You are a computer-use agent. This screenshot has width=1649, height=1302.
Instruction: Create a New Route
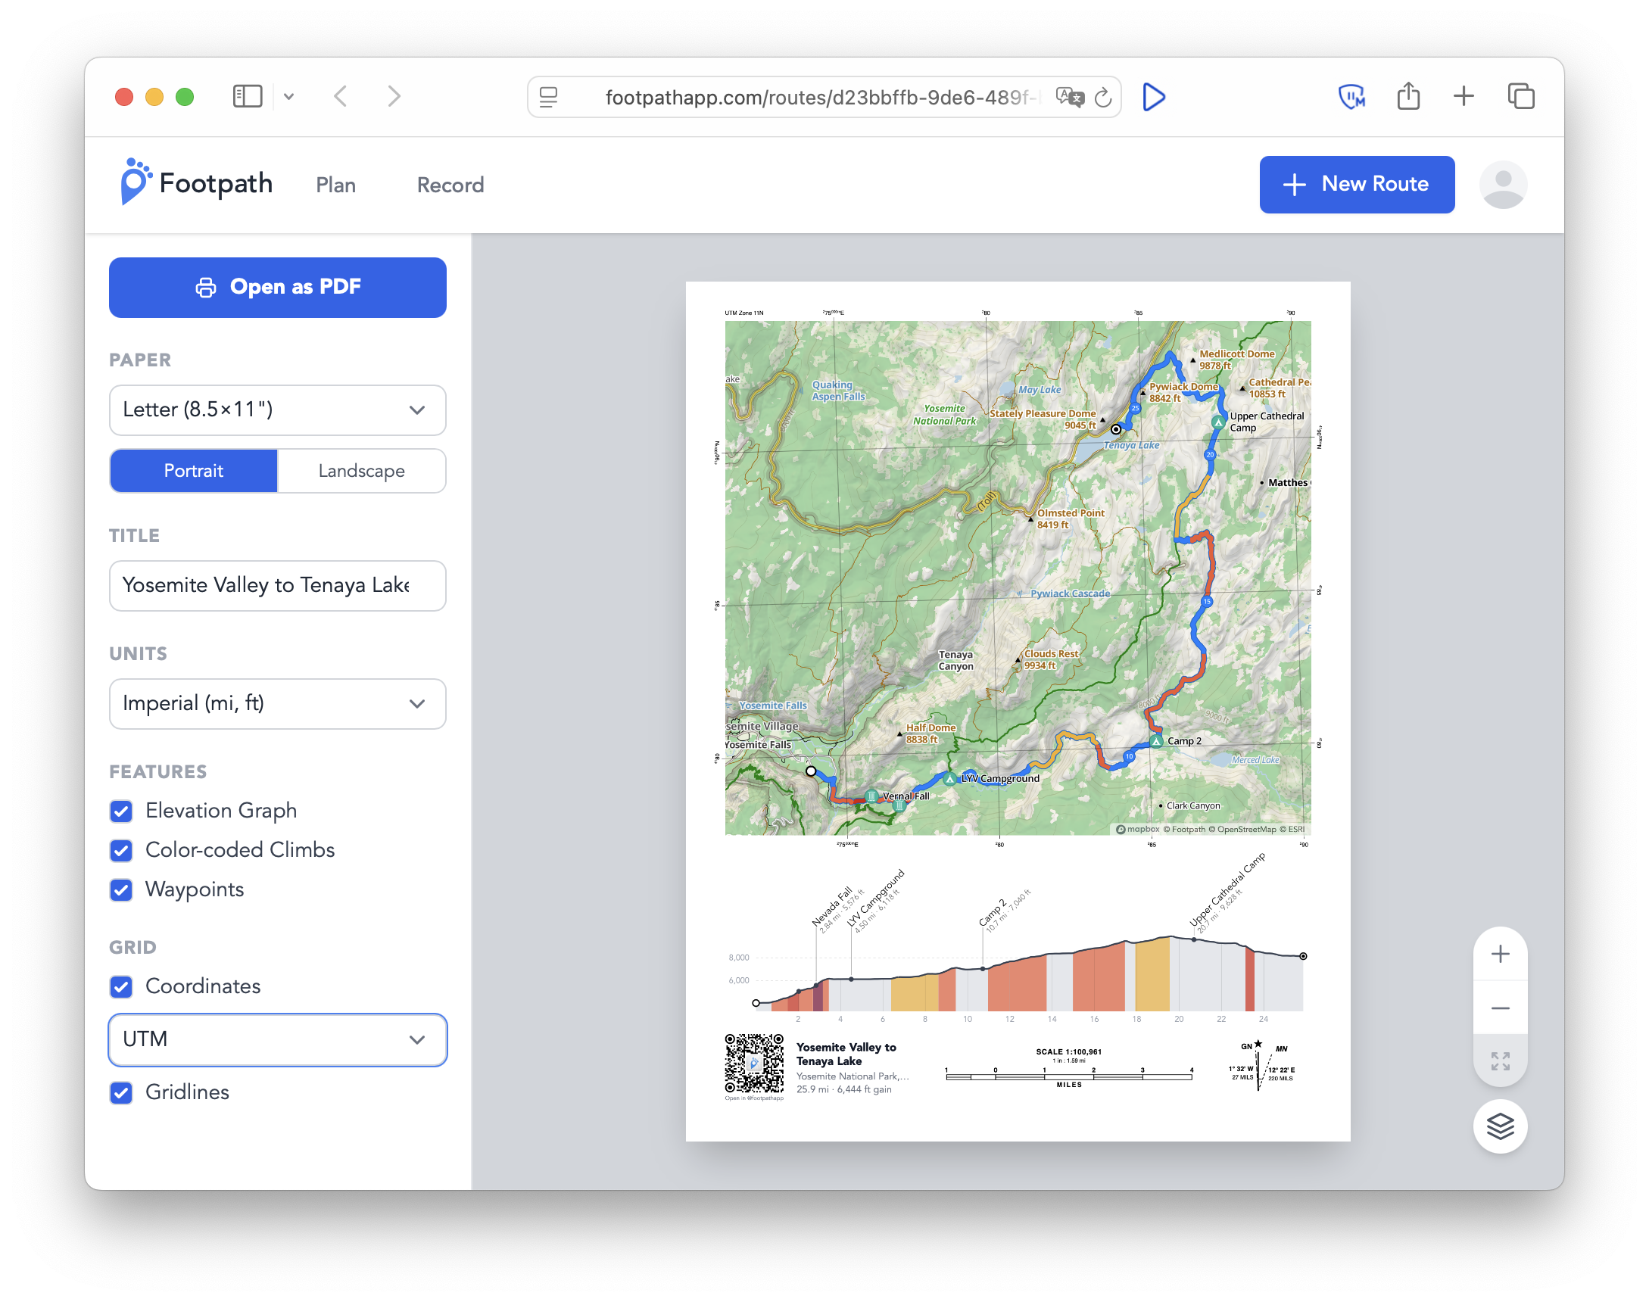click(x=1356, y=184)
